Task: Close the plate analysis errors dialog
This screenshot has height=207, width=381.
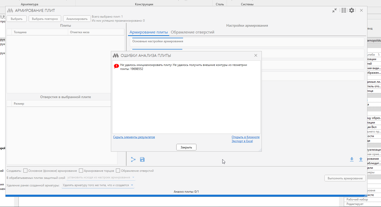Action: point(256,55)
